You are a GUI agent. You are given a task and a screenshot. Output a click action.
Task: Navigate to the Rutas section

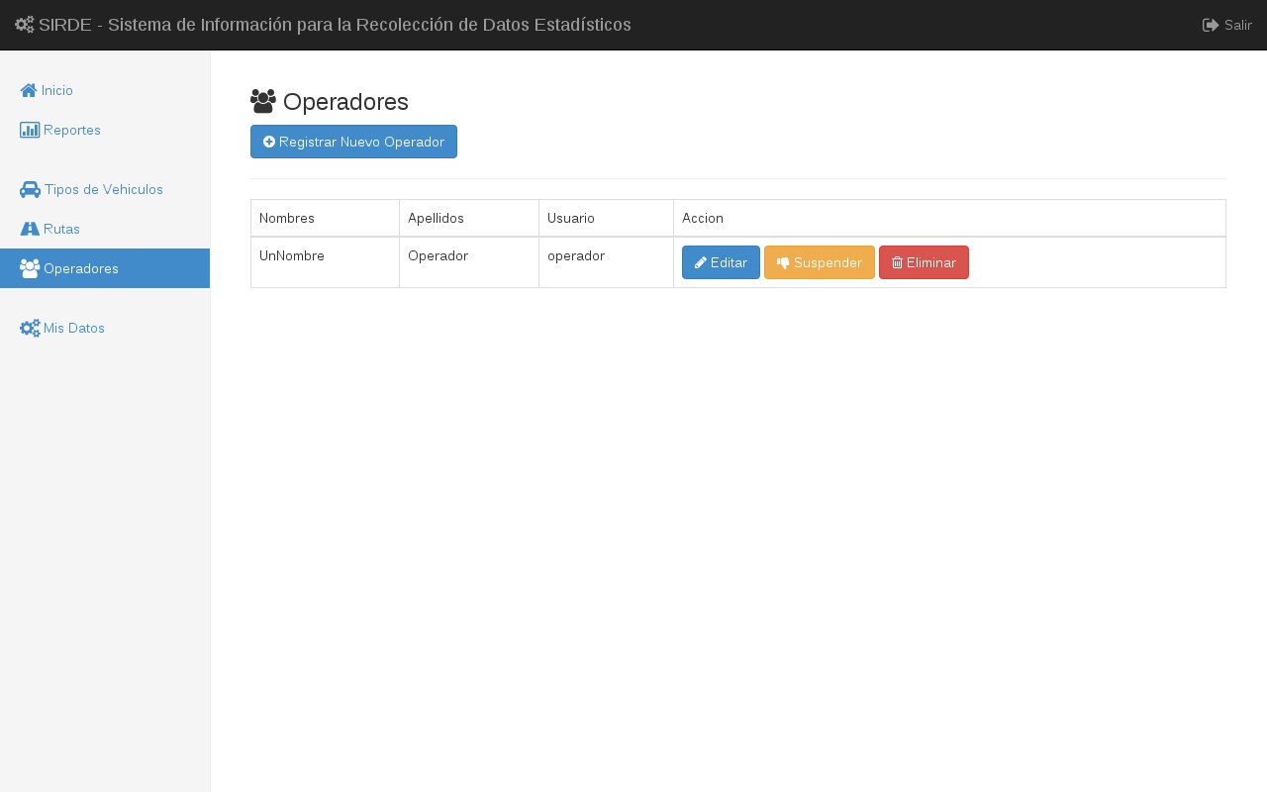pos(105,229)
